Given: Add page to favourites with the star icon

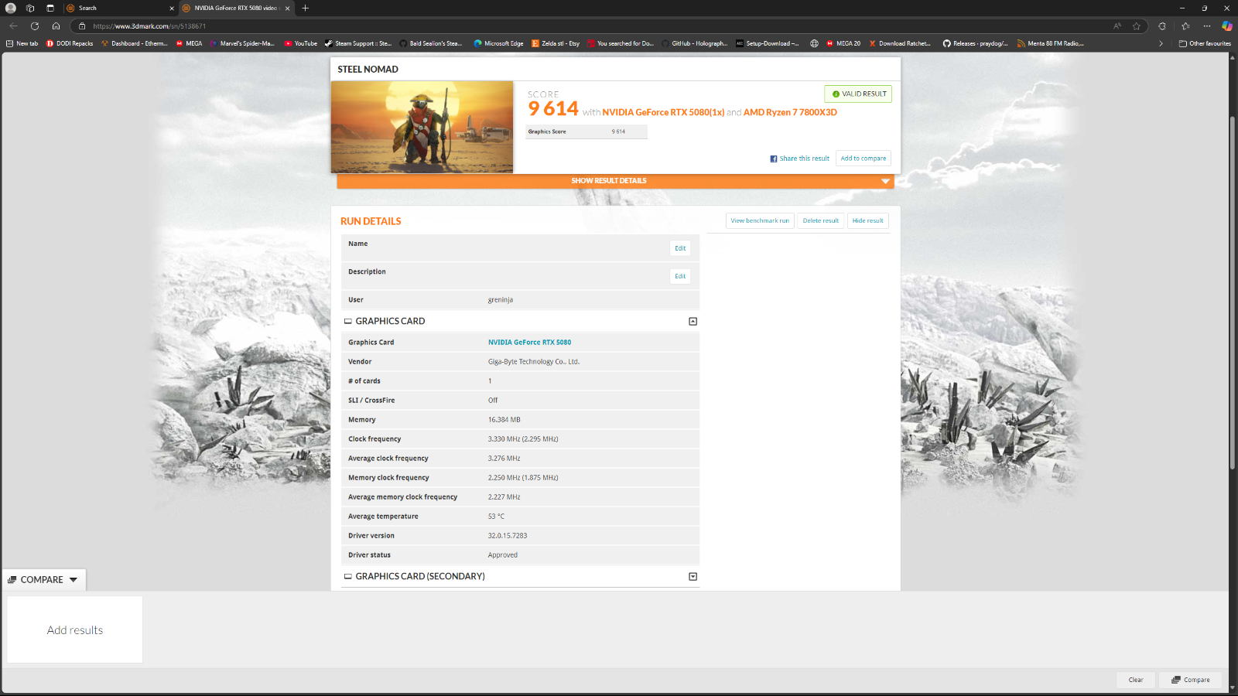Looking at the screenshot, I should (1137, 26).
